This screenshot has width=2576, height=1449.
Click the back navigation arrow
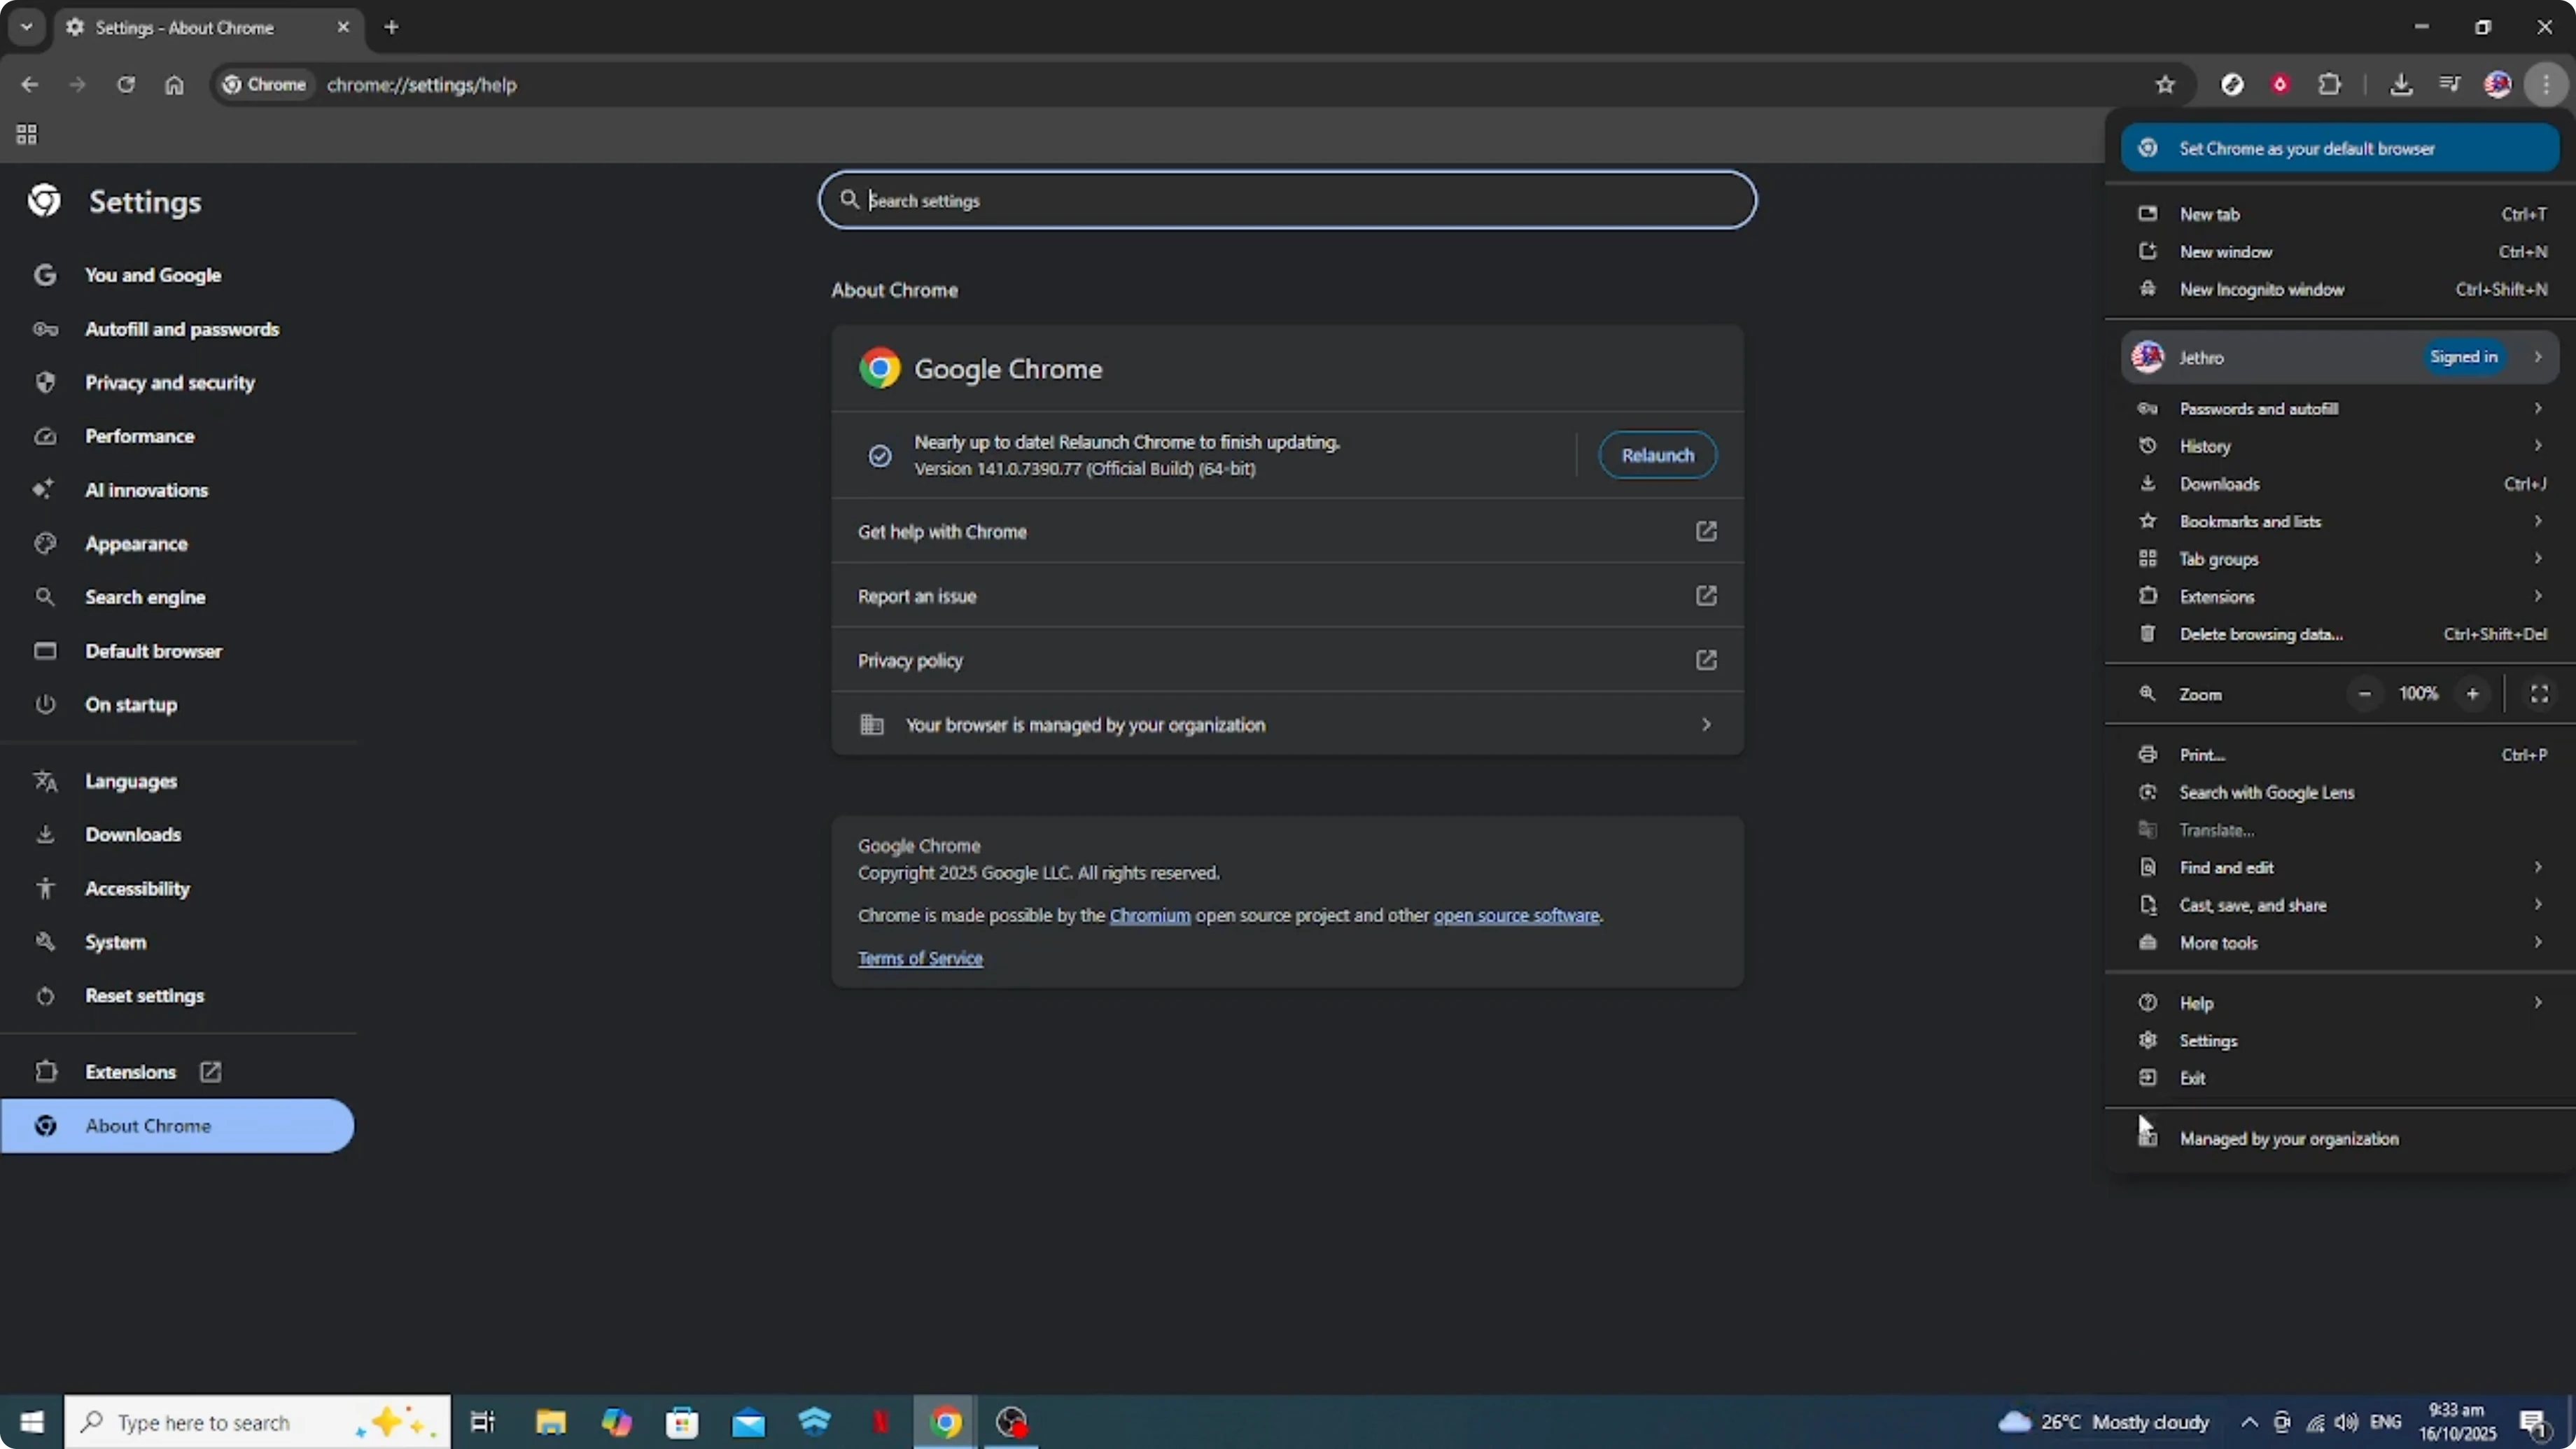[29, 85]
